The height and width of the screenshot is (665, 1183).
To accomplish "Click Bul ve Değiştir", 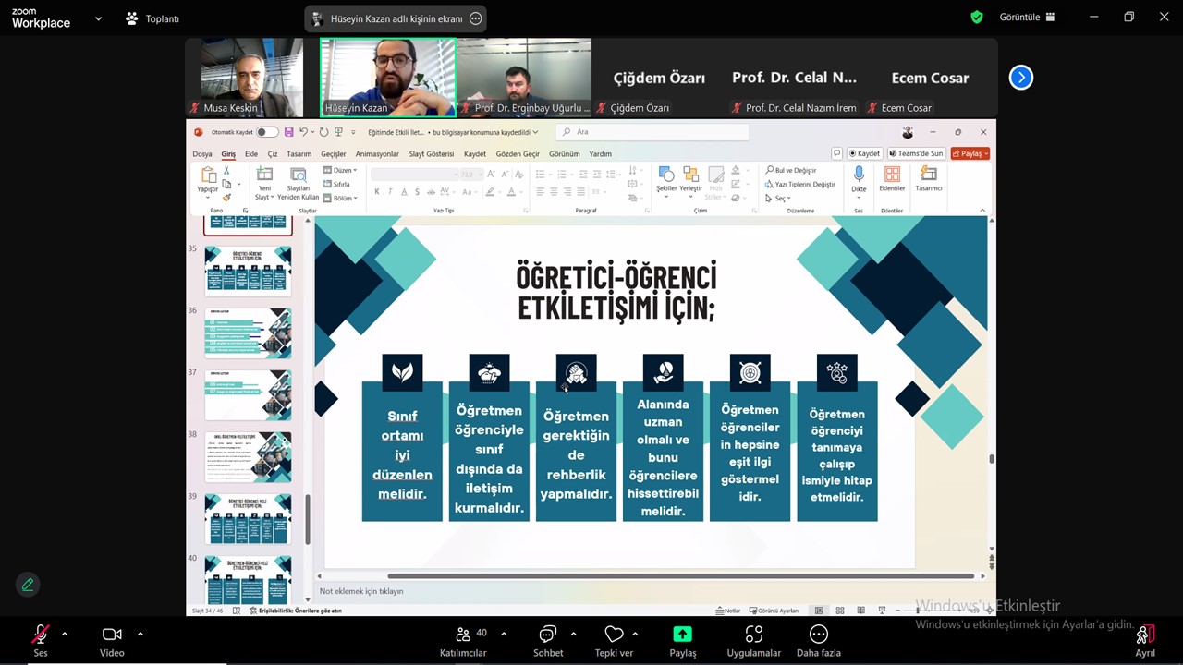I will [x=790, y=170].
